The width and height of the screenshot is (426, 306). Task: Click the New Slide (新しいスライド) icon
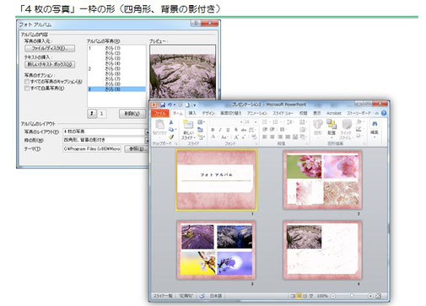pyautogui.click(x=188, y=125)
